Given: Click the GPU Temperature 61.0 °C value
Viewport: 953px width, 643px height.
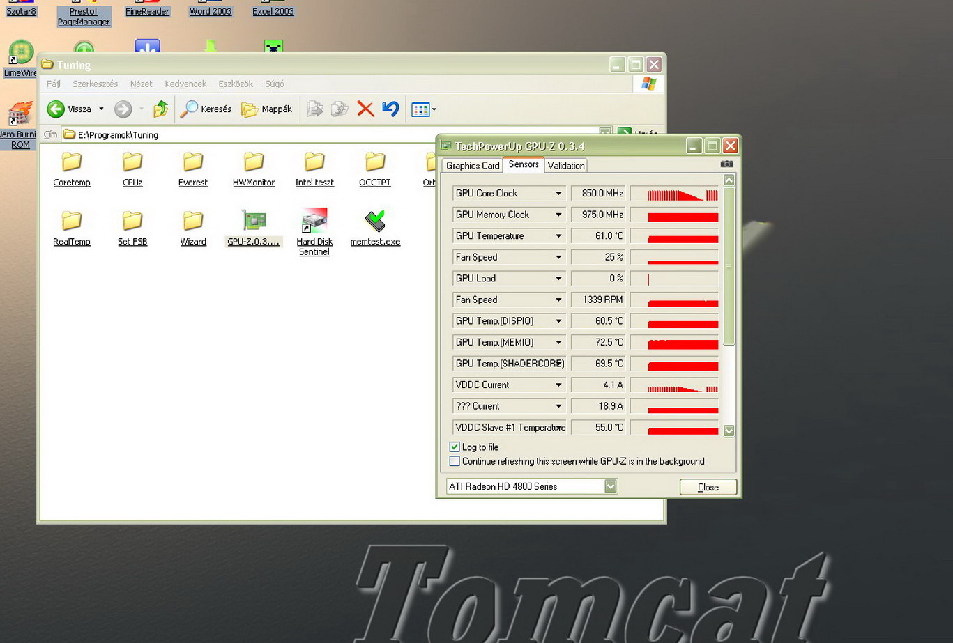Looking at the screenshot, I should [598, 236].
